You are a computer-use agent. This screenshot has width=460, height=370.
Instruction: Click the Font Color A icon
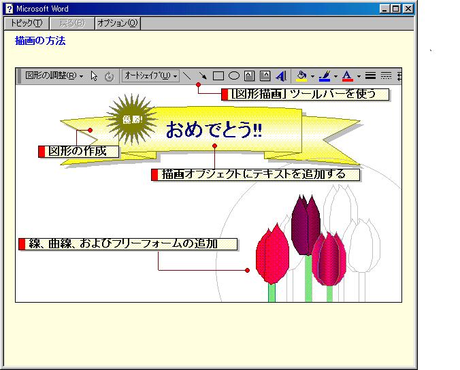[348, 76]
